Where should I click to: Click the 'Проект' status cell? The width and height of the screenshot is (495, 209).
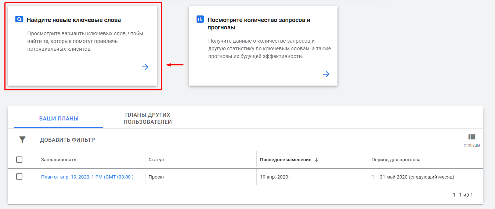coord(157,177)
